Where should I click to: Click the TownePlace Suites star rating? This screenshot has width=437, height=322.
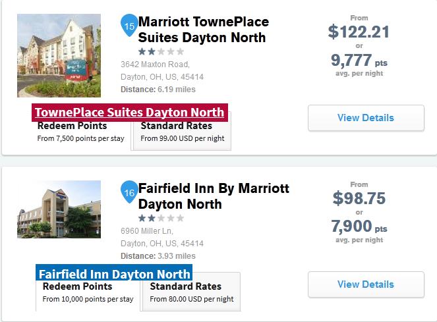click(161, 51)
